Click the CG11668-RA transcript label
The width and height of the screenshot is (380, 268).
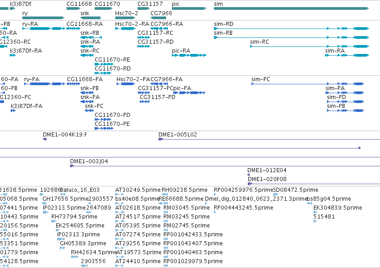(84, 24)
